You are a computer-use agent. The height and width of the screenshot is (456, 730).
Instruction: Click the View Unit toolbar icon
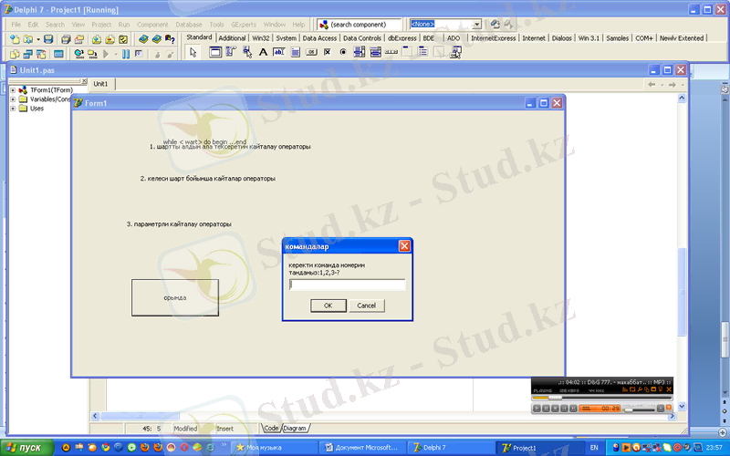(15, 54)
